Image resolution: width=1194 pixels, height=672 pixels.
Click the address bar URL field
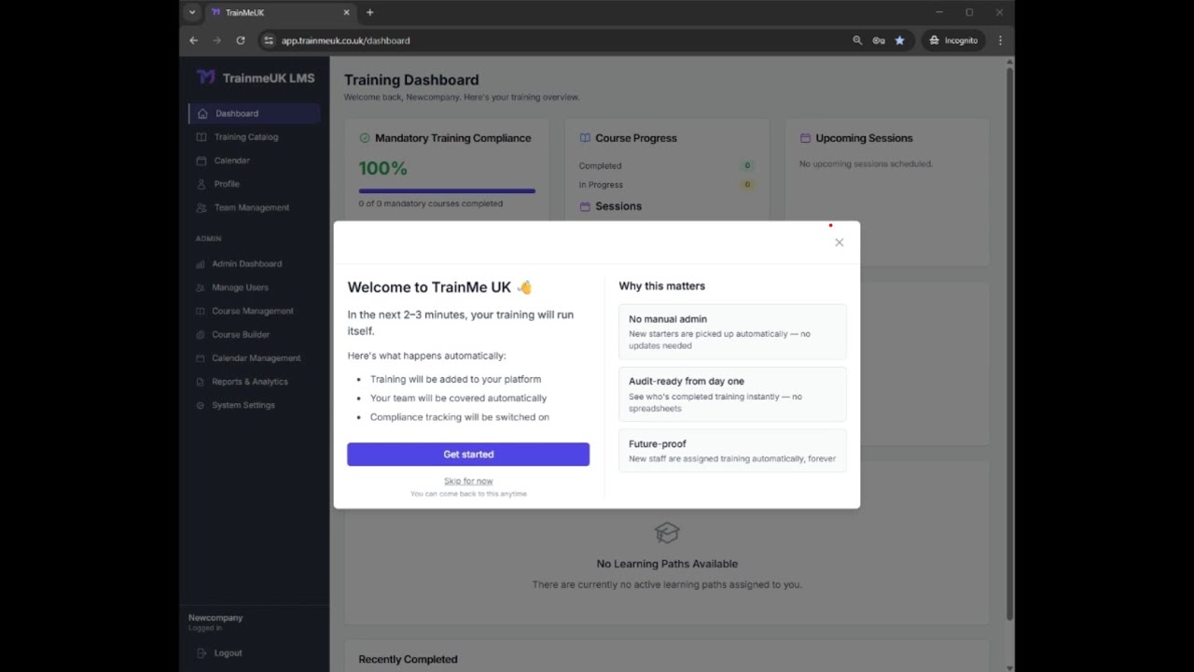(x=560, y=40)
